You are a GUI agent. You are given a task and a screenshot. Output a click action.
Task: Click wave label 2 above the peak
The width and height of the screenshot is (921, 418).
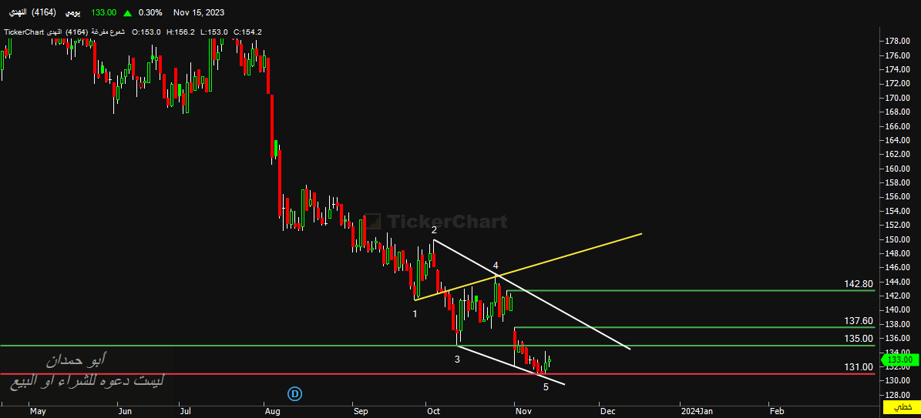point(434,229)
